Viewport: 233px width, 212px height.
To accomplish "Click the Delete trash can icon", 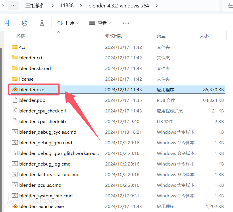I will (42, 23).
